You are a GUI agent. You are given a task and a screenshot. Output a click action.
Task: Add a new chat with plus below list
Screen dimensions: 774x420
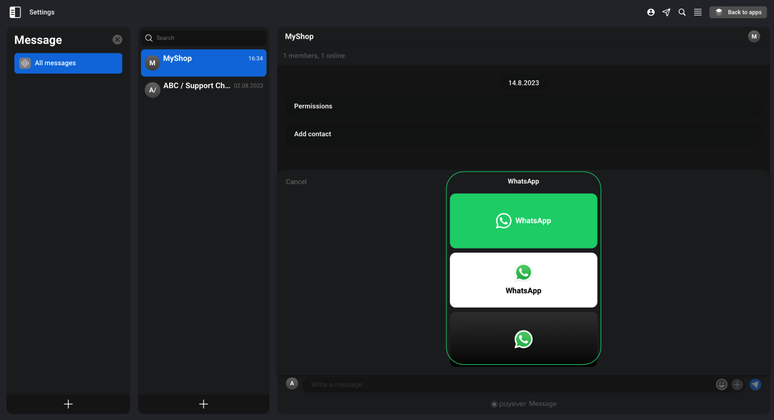(203, 404)
